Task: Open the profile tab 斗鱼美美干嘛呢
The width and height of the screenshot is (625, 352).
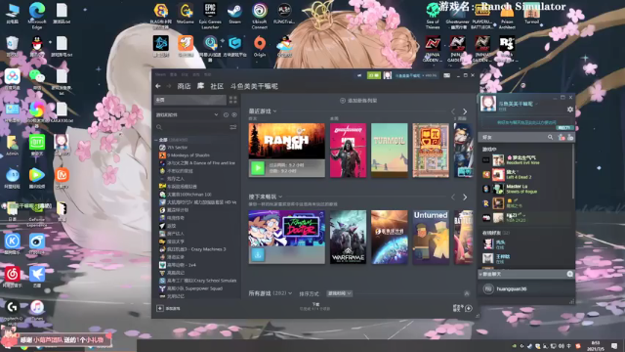Action: click(254, 86)
